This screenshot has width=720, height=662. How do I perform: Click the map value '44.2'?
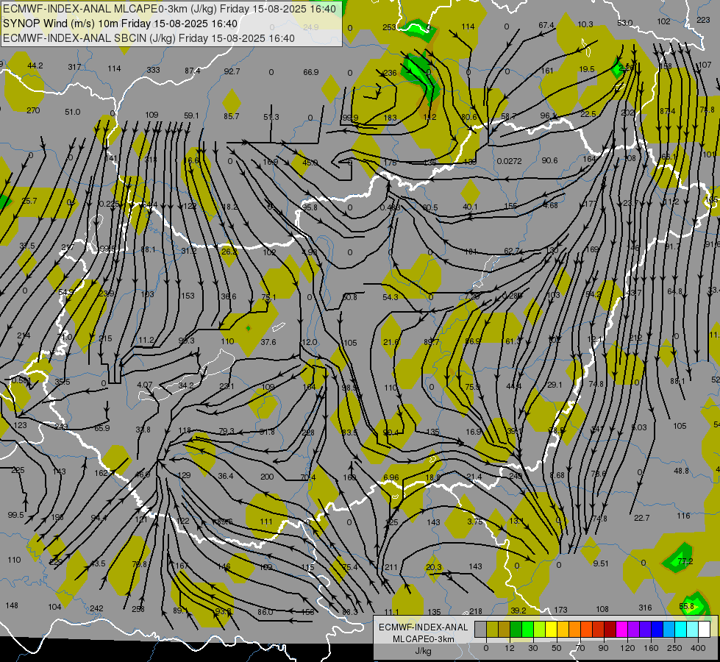35,65
